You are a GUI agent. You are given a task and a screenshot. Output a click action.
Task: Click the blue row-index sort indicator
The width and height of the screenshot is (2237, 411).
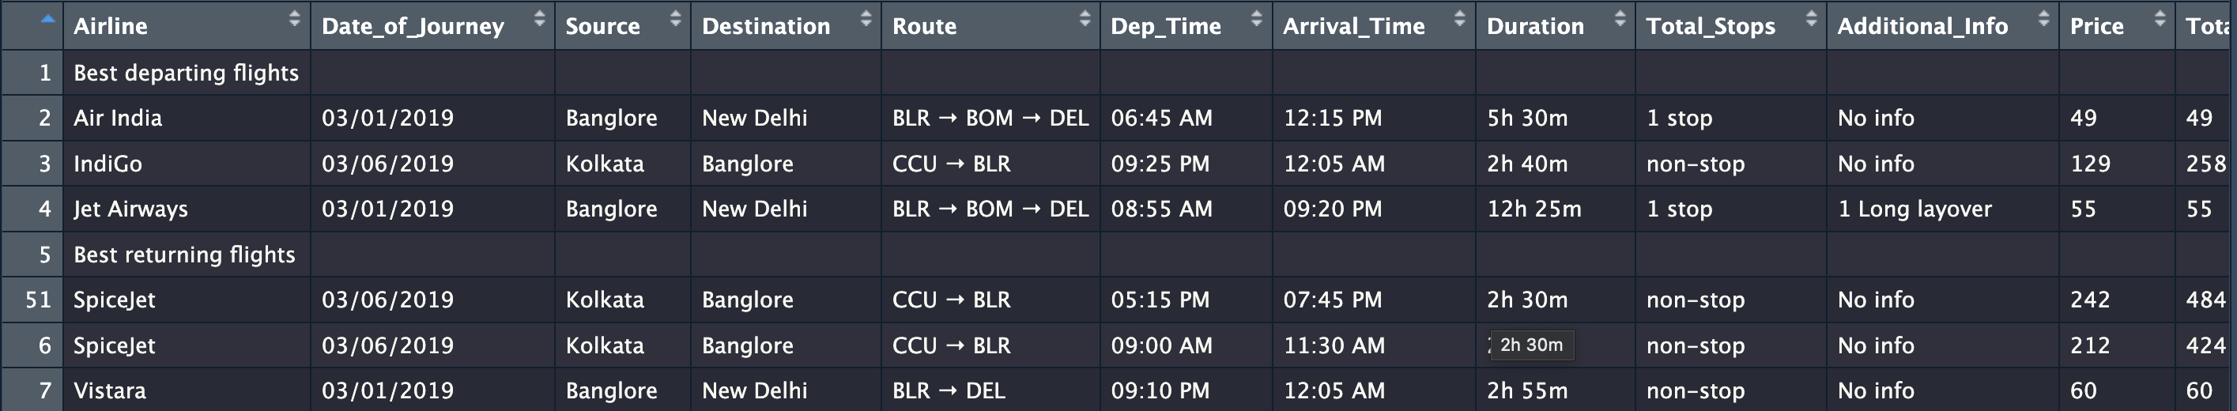point(47,18)
